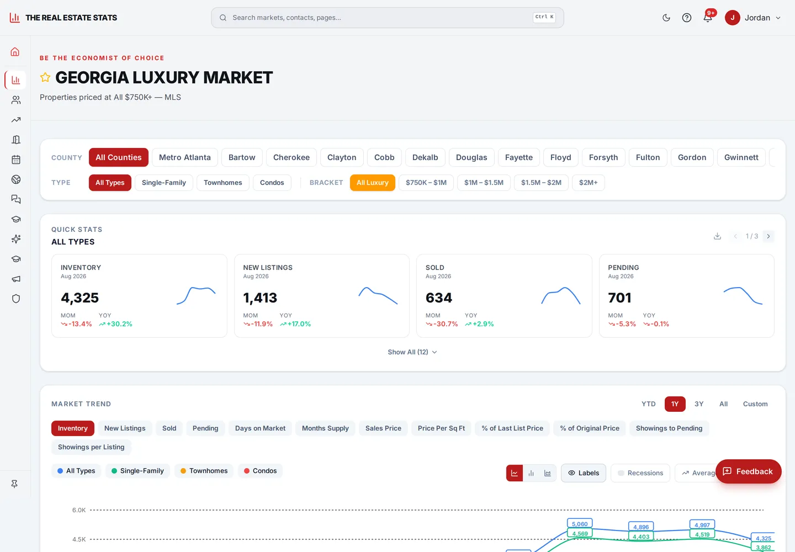This screenshot has width=795, height=552.
Task: Toggle the Townhomes legend series
Action: (204, 471)
